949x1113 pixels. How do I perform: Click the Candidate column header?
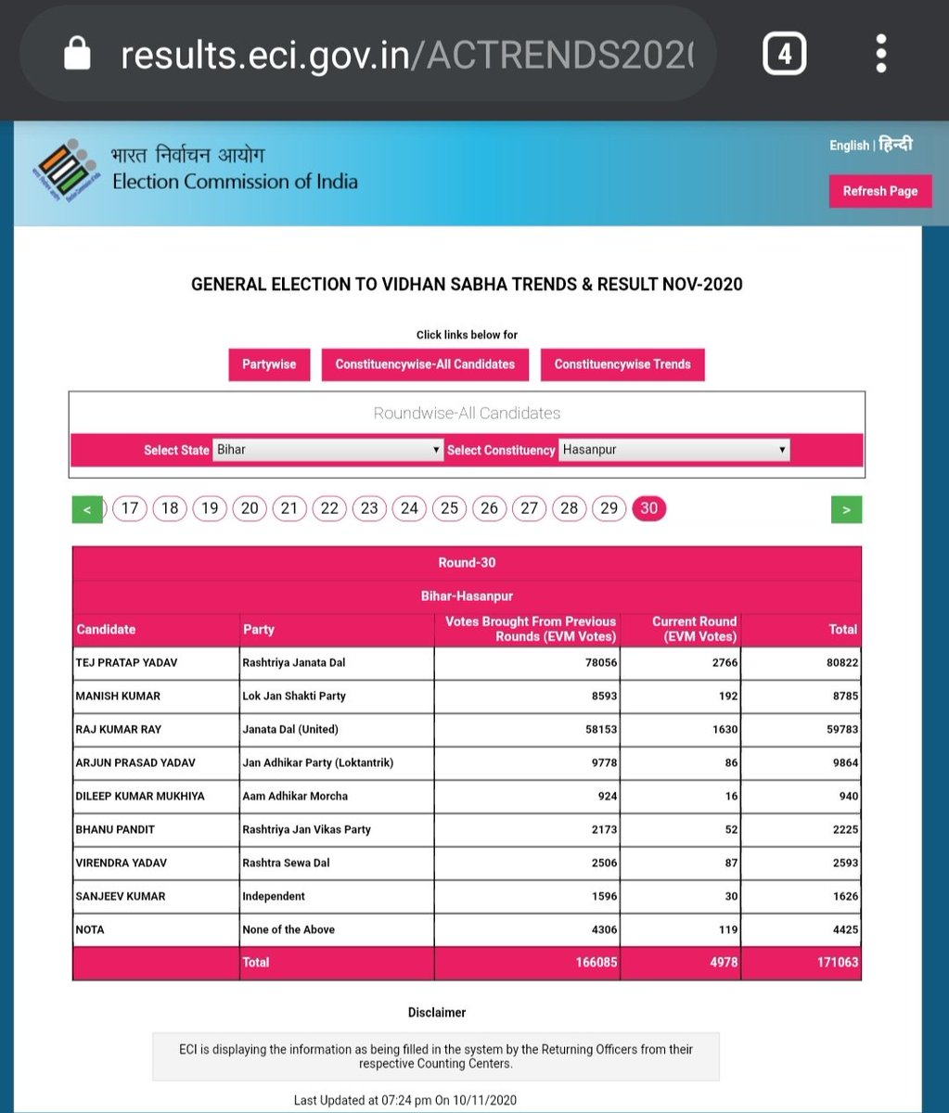tap(106, 629)
